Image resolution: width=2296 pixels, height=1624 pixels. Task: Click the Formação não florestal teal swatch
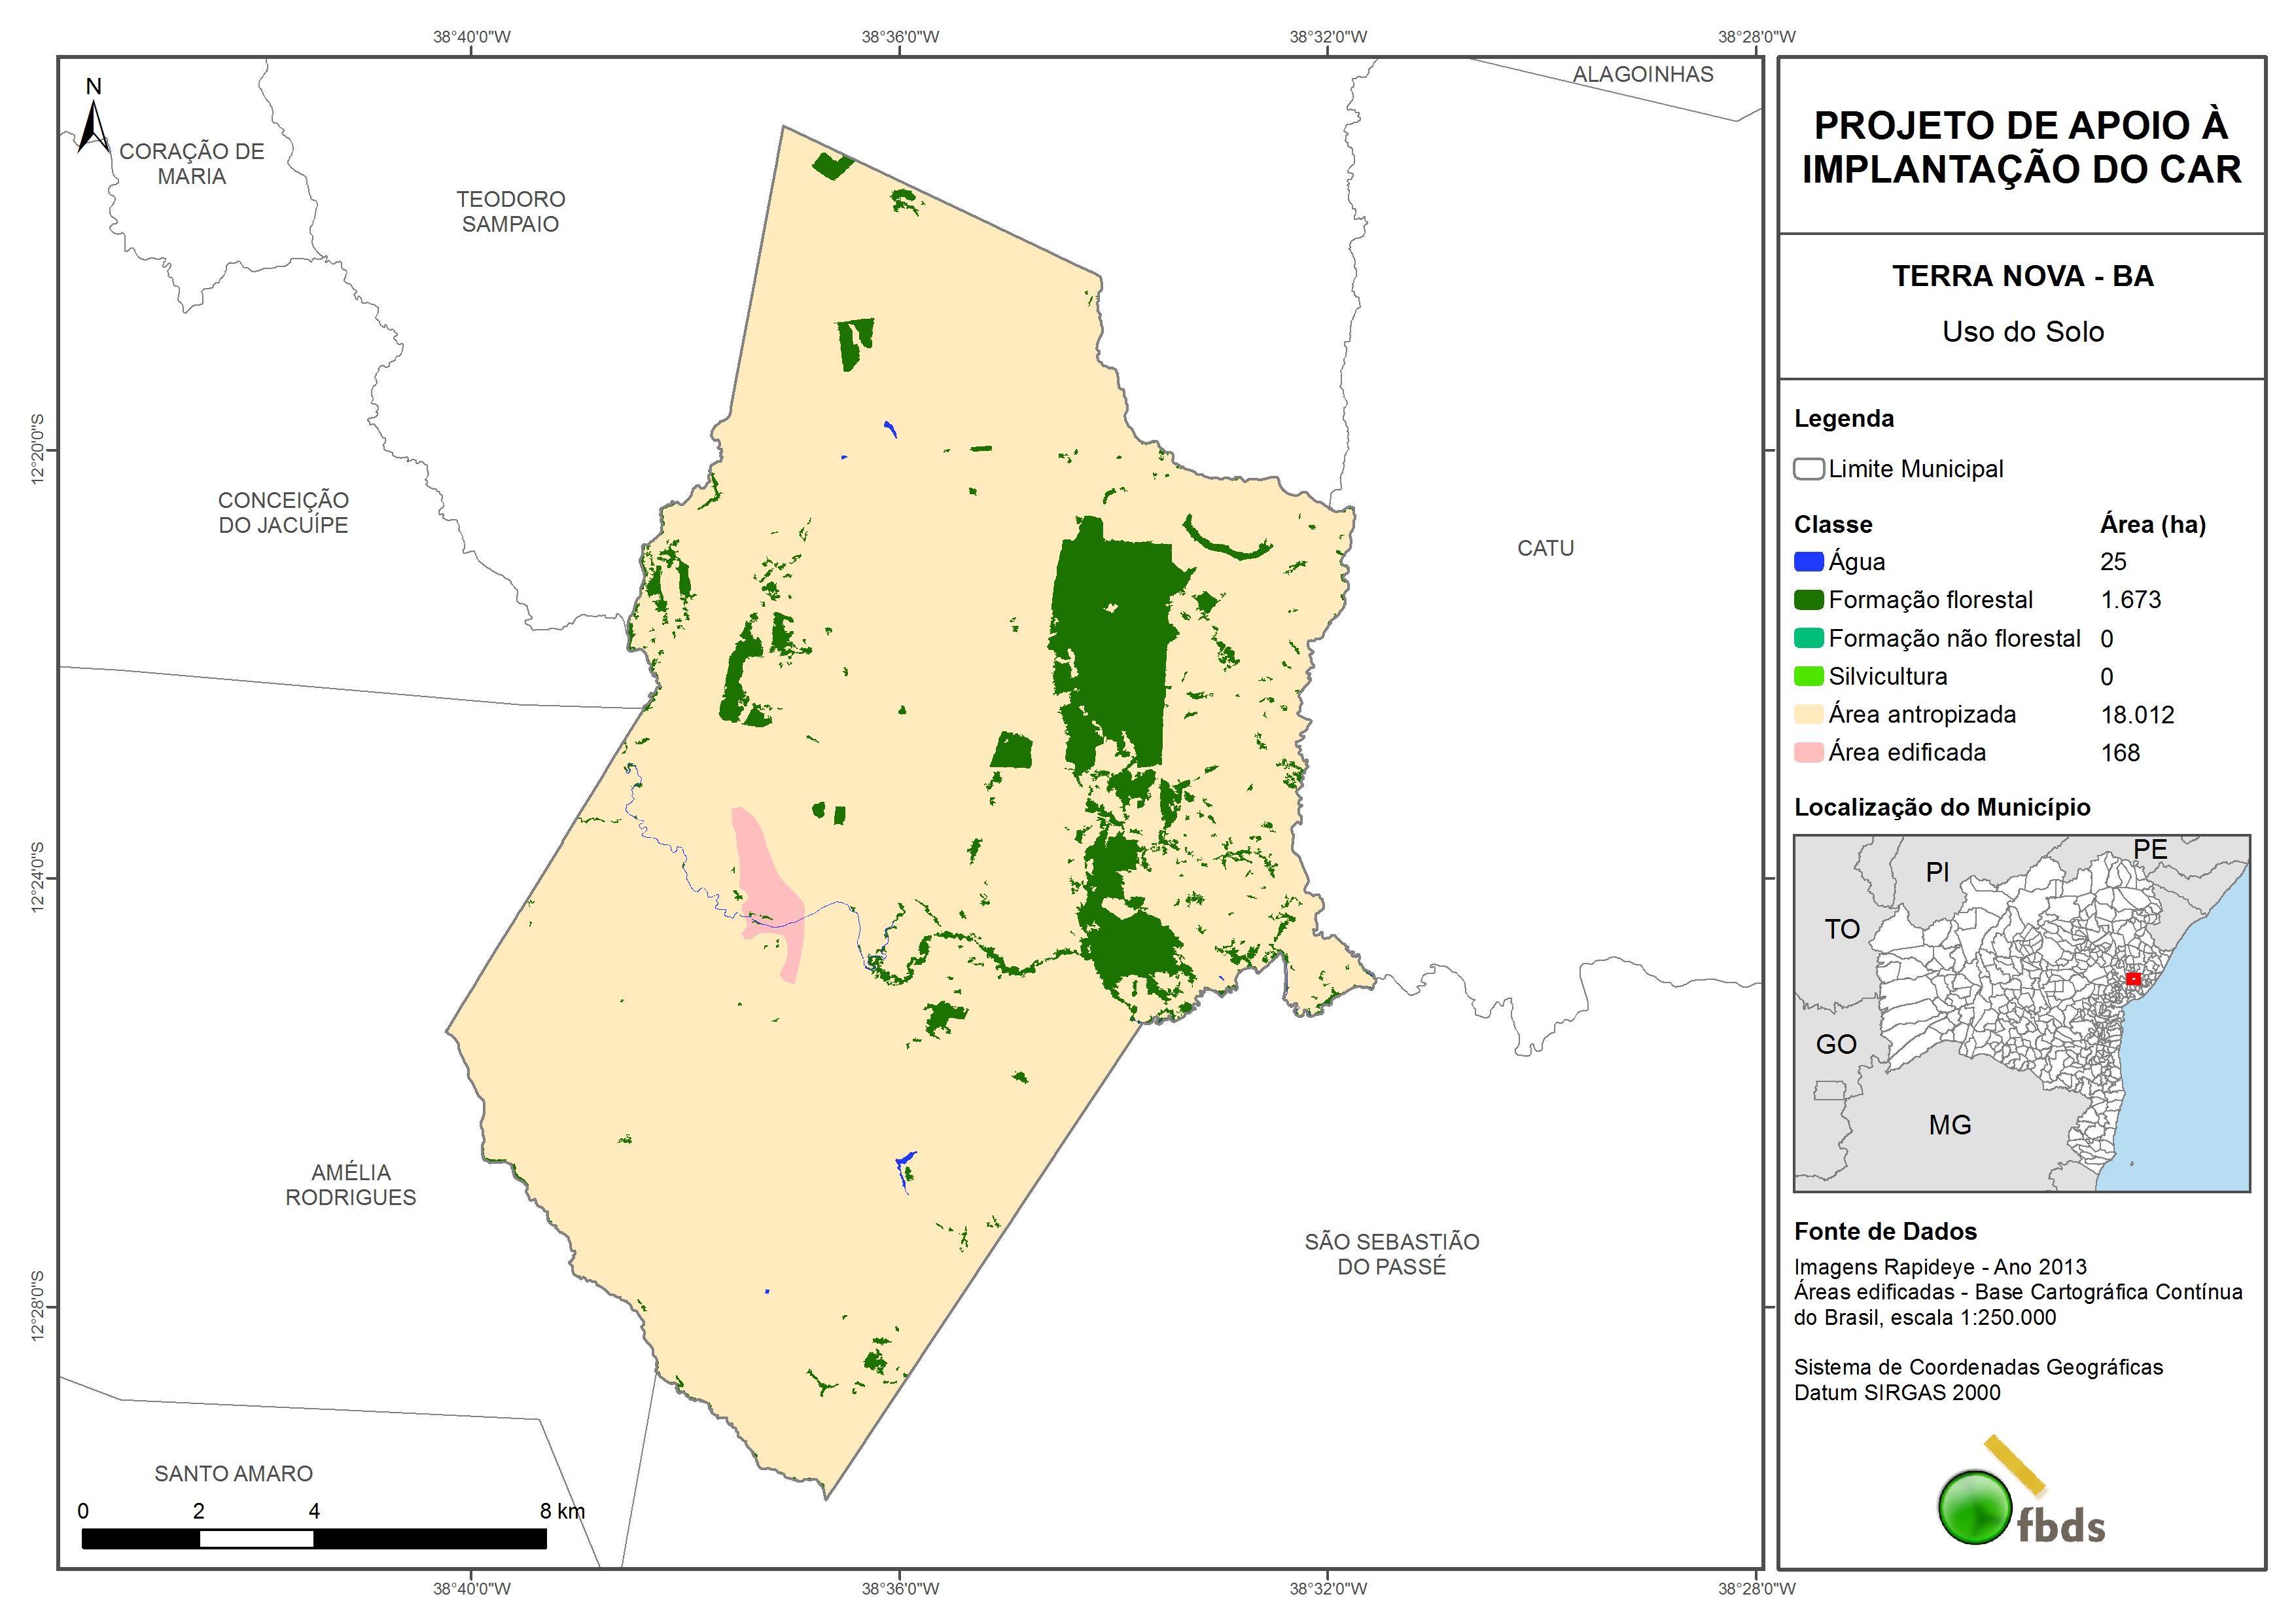point(1808,638)
